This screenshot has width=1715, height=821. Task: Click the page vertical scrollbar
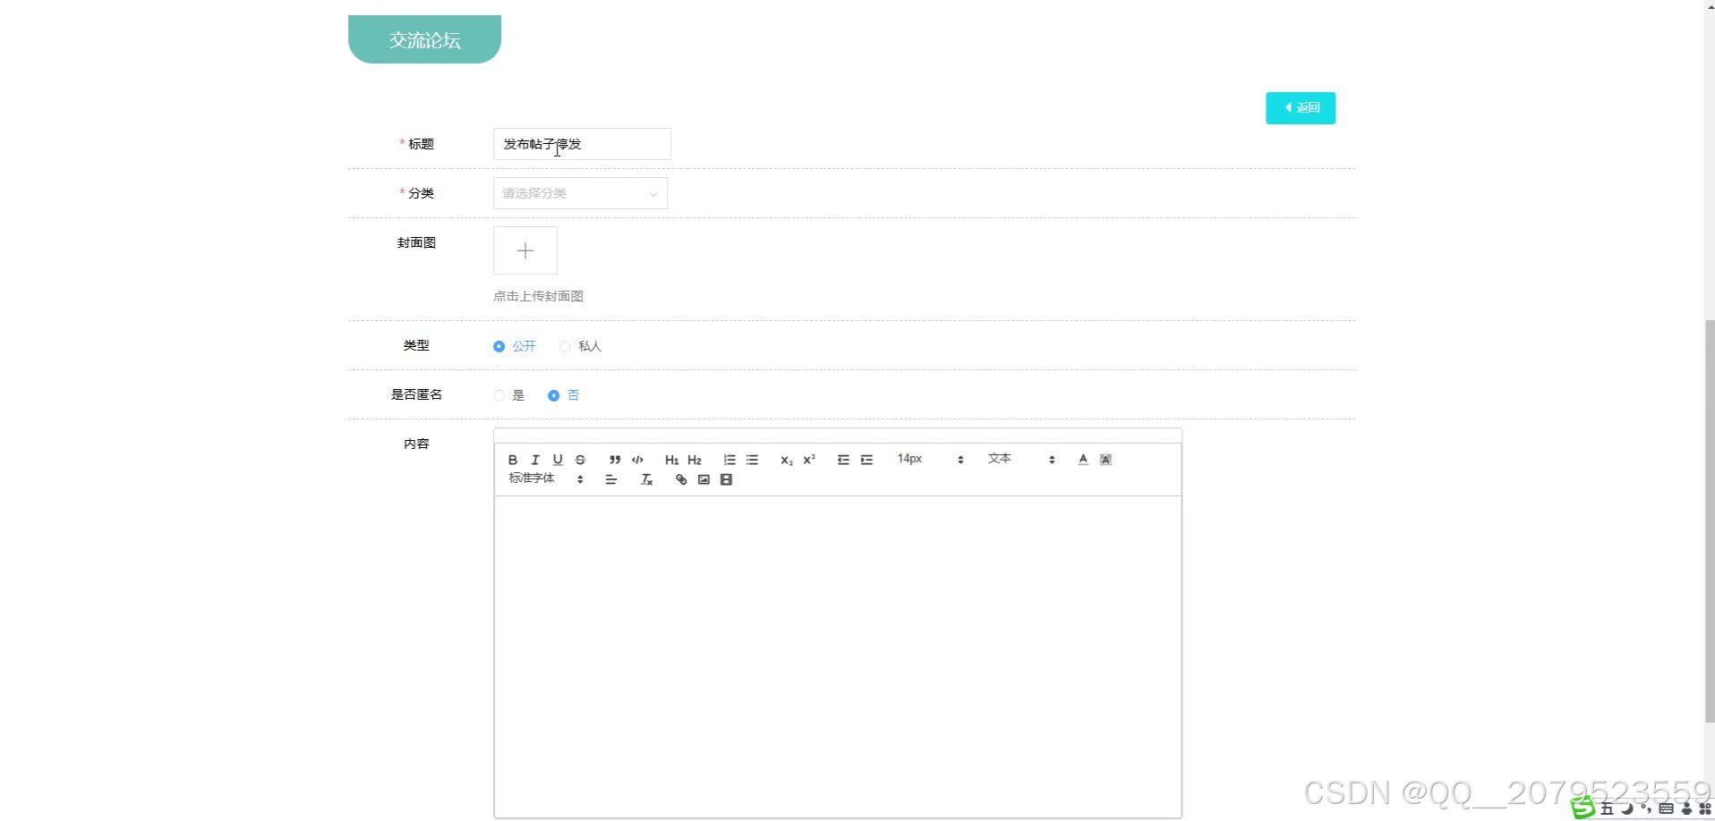coord(1710,521)
